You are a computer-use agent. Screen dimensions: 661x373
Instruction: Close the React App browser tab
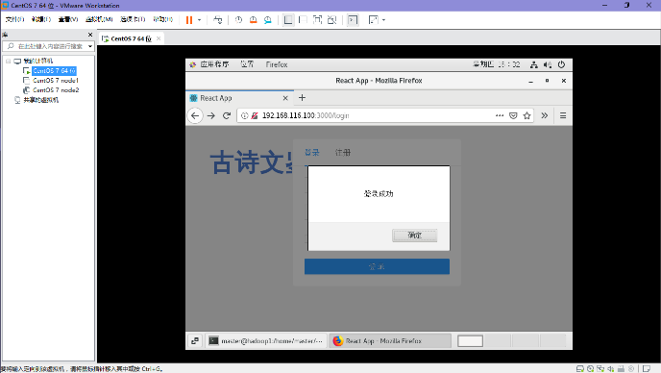tap(285, 98)
